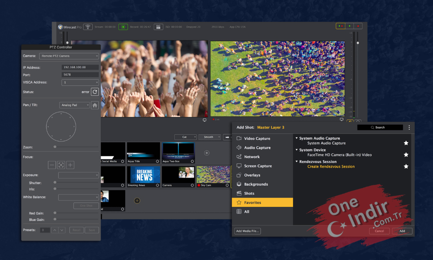
Task: Click the Add Media File... button
Action: click(x=248, y=231)
